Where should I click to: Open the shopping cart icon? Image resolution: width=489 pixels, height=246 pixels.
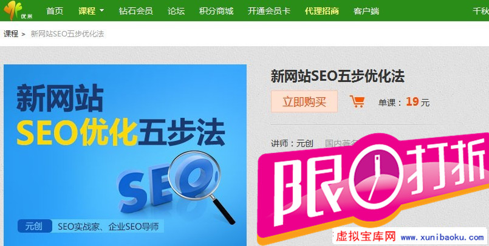357,101
